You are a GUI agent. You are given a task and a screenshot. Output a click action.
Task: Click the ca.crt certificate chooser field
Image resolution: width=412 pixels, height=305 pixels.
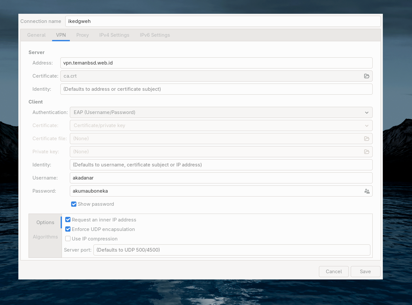[x=216, y=76]
